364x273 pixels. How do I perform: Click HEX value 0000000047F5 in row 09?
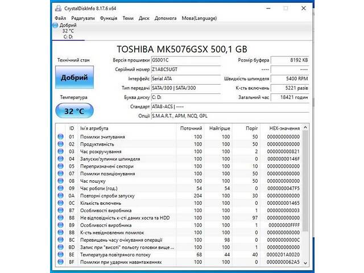point(283,188)
